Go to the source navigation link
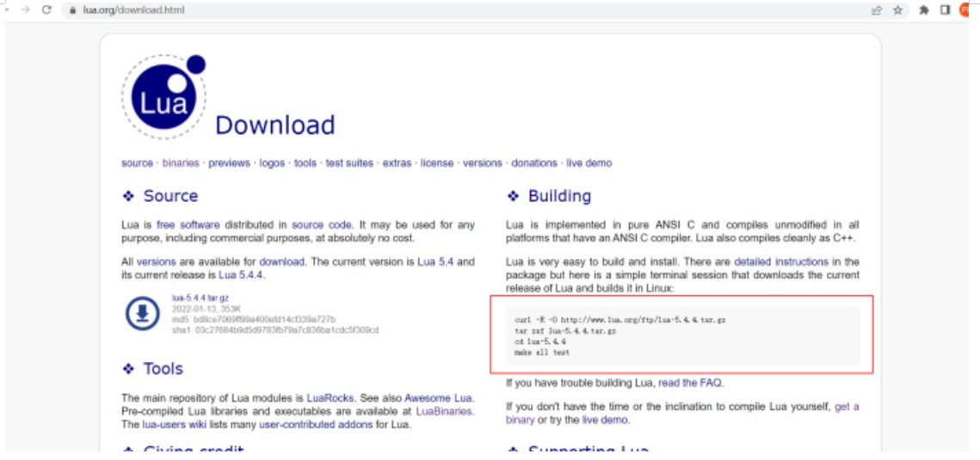The height and width of the screenshot is (460, 980). tap(137, 163)
